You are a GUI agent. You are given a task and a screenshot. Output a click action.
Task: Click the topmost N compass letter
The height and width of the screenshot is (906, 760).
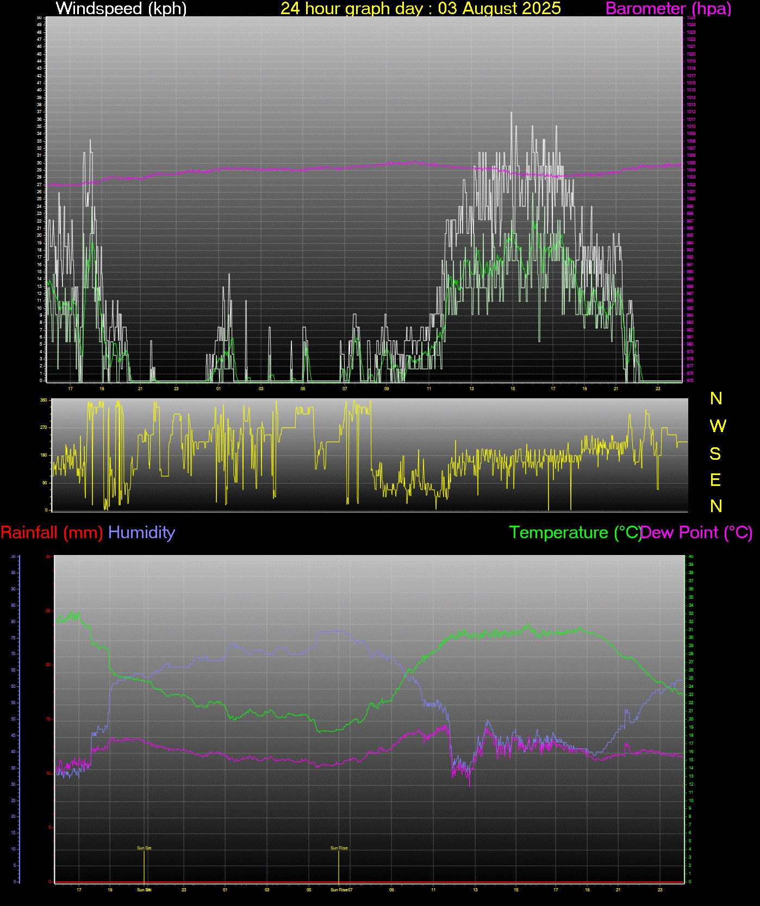[x=716, y=398]
